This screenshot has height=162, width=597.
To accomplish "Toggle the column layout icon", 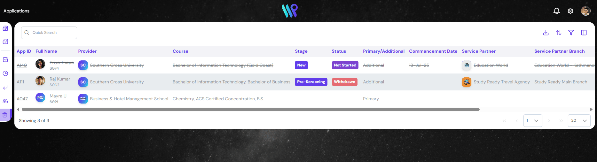I will (584, 33).
